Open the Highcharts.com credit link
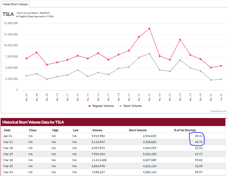 218,111
